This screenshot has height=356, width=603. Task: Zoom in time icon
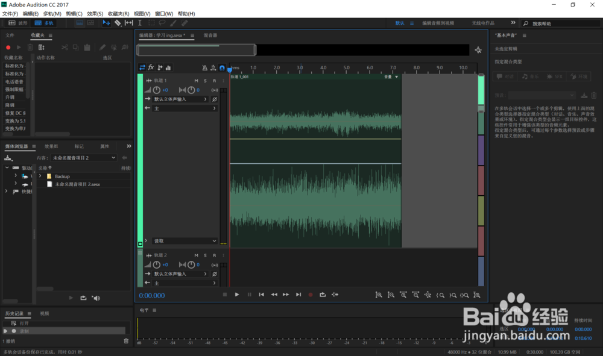pyautogui.click(x=403, y=295)
